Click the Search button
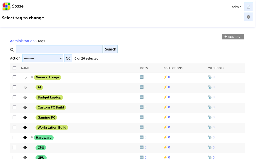 pos(111,49)
